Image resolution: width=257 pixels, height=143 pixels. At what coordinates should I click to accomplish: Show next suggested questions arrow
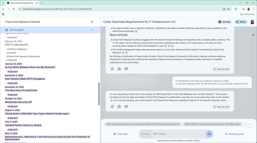click(x=249, y=124)
